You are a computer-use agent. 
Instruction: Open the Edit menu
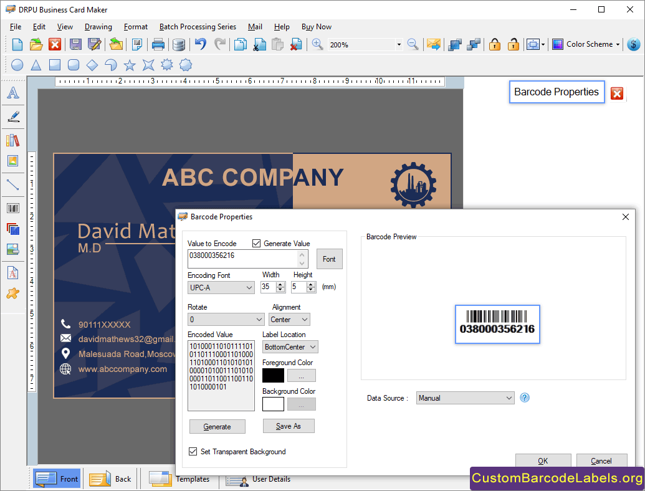point(39,27)
